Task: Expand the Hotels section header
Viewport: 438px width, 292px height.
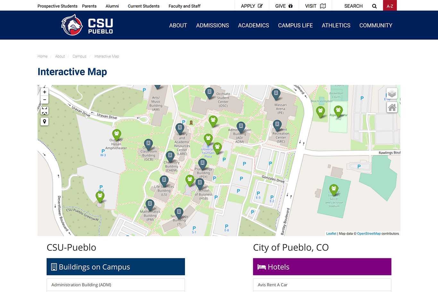Action: [x=322, y=267]
